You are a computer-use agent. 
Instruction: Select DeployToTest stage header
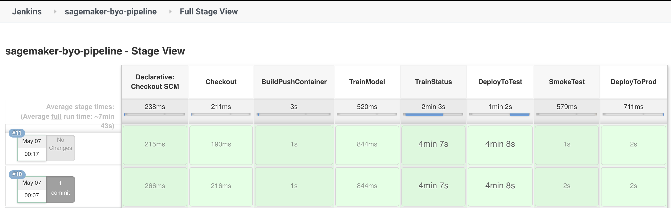(x=500, y=82)
